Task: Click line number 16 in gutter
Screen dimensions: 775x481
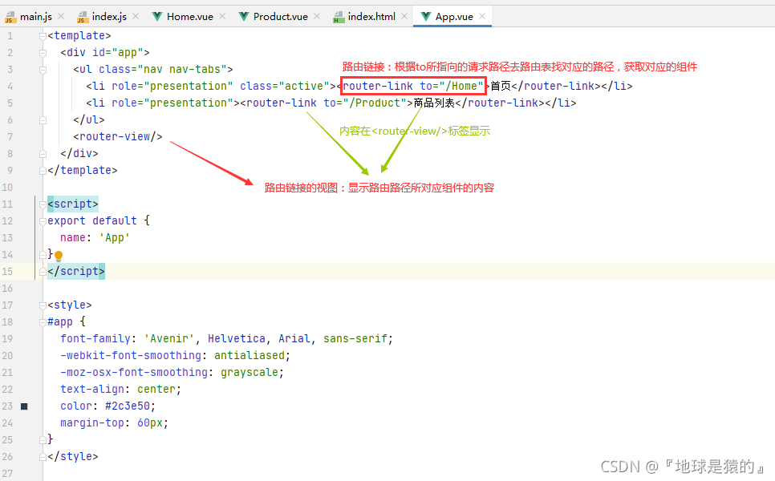Action: (x=7, y=289)
